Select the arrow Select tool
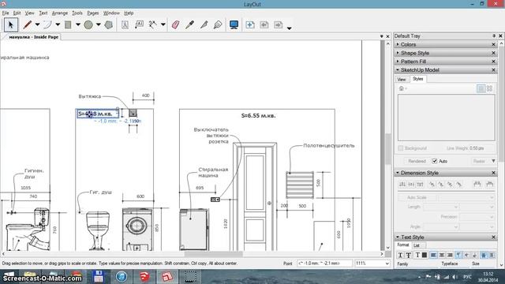Viewport: 505px width, 284px height. tap(10, 24)
